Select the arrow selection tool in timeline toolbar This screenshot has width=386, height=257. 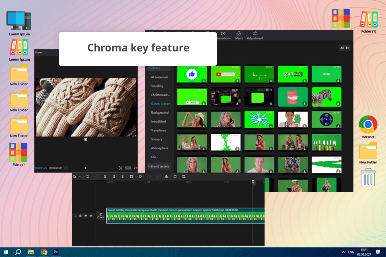75,177
